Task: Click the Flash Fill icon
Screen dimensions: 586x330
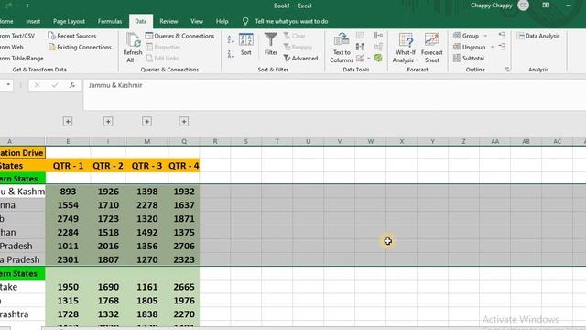Action: [360, 36]
